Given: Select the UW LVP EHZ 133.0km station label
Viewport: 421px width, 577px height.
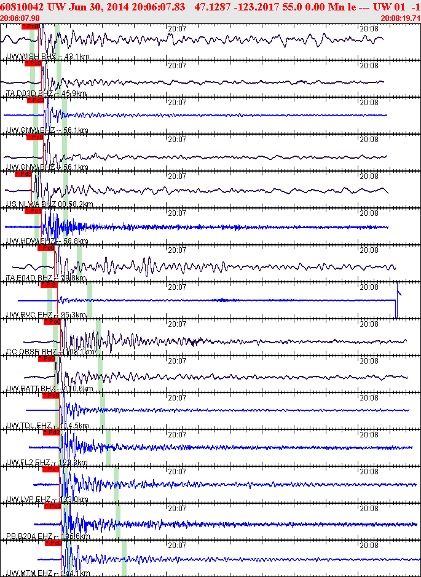Looking at the screenshot, I should 47,499.
